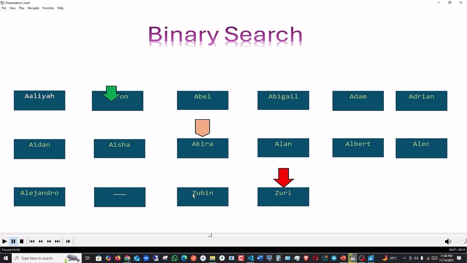Click the Alejandro box in the video
This screenshot has height=263, width=467.
[x=39, y=197]
